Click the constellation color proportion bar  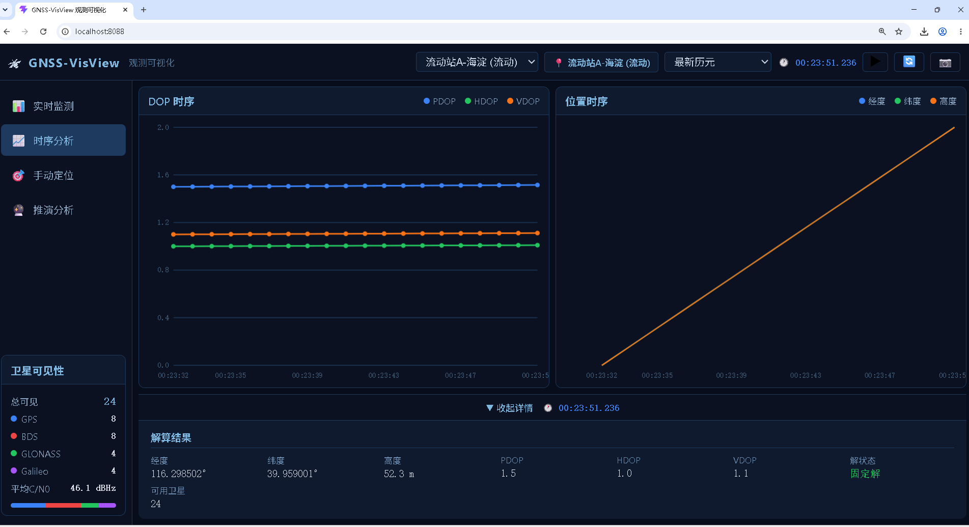(x=64, y=505)
